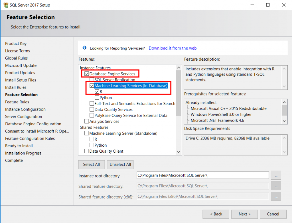Screen dimensions: 292x223
Task: Check Machine Learning Server (Standalone) checkbox
Action: [87, 133]
